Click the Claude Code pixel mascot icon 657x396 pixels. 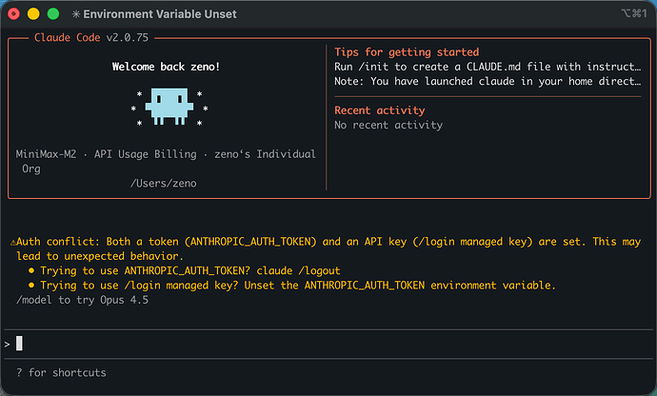pyautogui.click(x=169, y=107)
